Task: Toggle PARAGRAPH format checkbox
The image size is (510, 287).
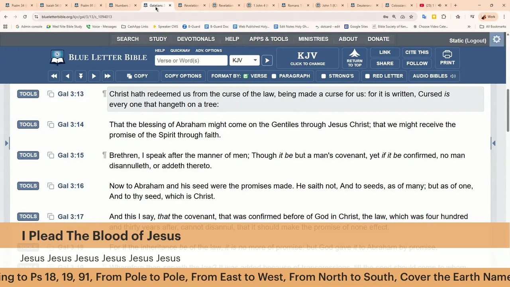Action: click(x=274, y=76)
